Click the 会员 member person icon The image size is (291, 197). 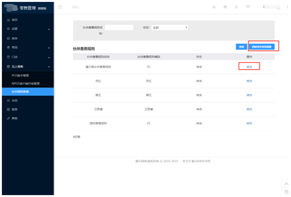coord(8,100)
